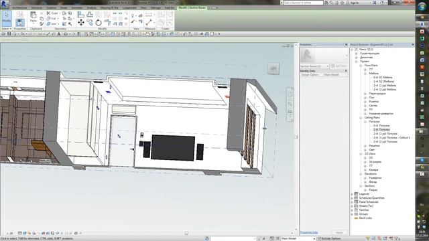Screen dimensions: 429x241
Task: Select the Groups tree item
Action: (363, 214)
